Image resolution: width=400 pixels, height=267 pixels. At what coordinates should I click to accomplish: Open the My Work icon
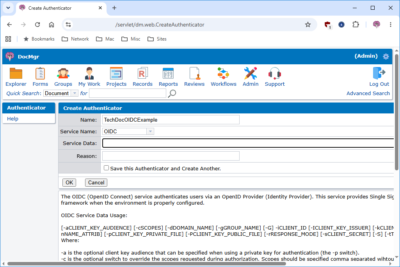pos(89,74)
